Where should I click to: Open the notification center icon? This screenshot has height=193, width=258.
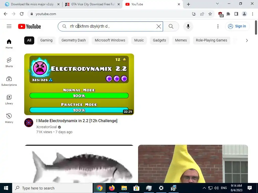[250, 188]
